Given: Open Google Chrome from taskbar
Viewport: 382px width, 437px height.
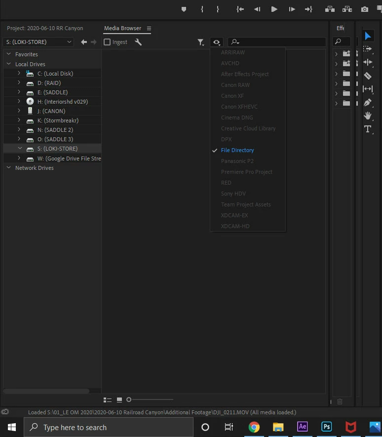Looking at the screenshot, I should [x=254, y=427].
